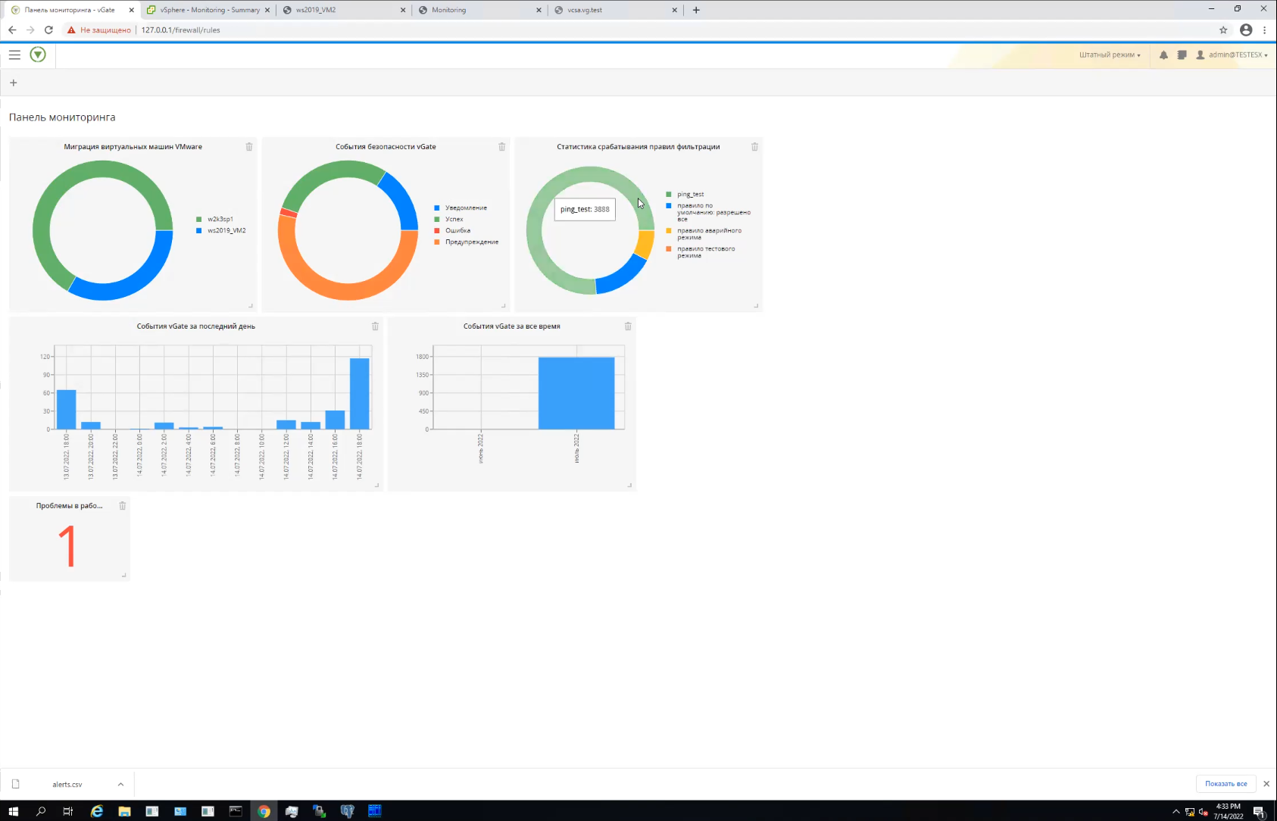Toggle the default allow-all rule legend entry
Image resolution: width=1277 pixels, height=821 pixels.
point(709,212)
